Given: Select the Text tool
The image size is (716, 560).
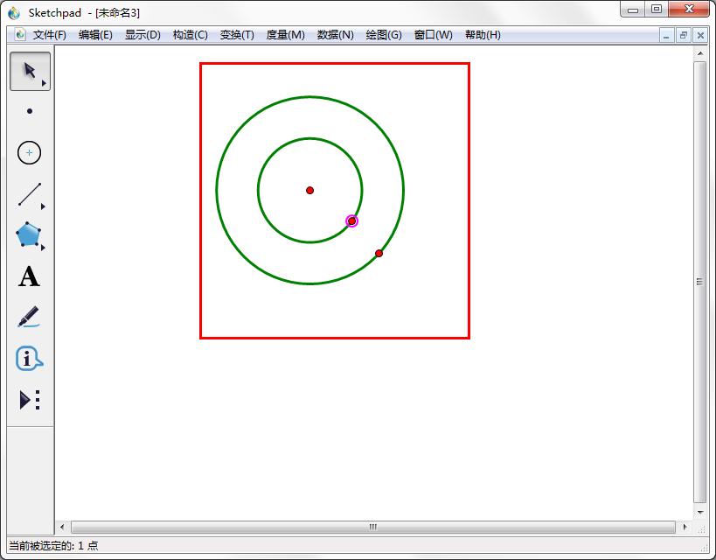Looking at the screenshot, I should pos(30,277).
